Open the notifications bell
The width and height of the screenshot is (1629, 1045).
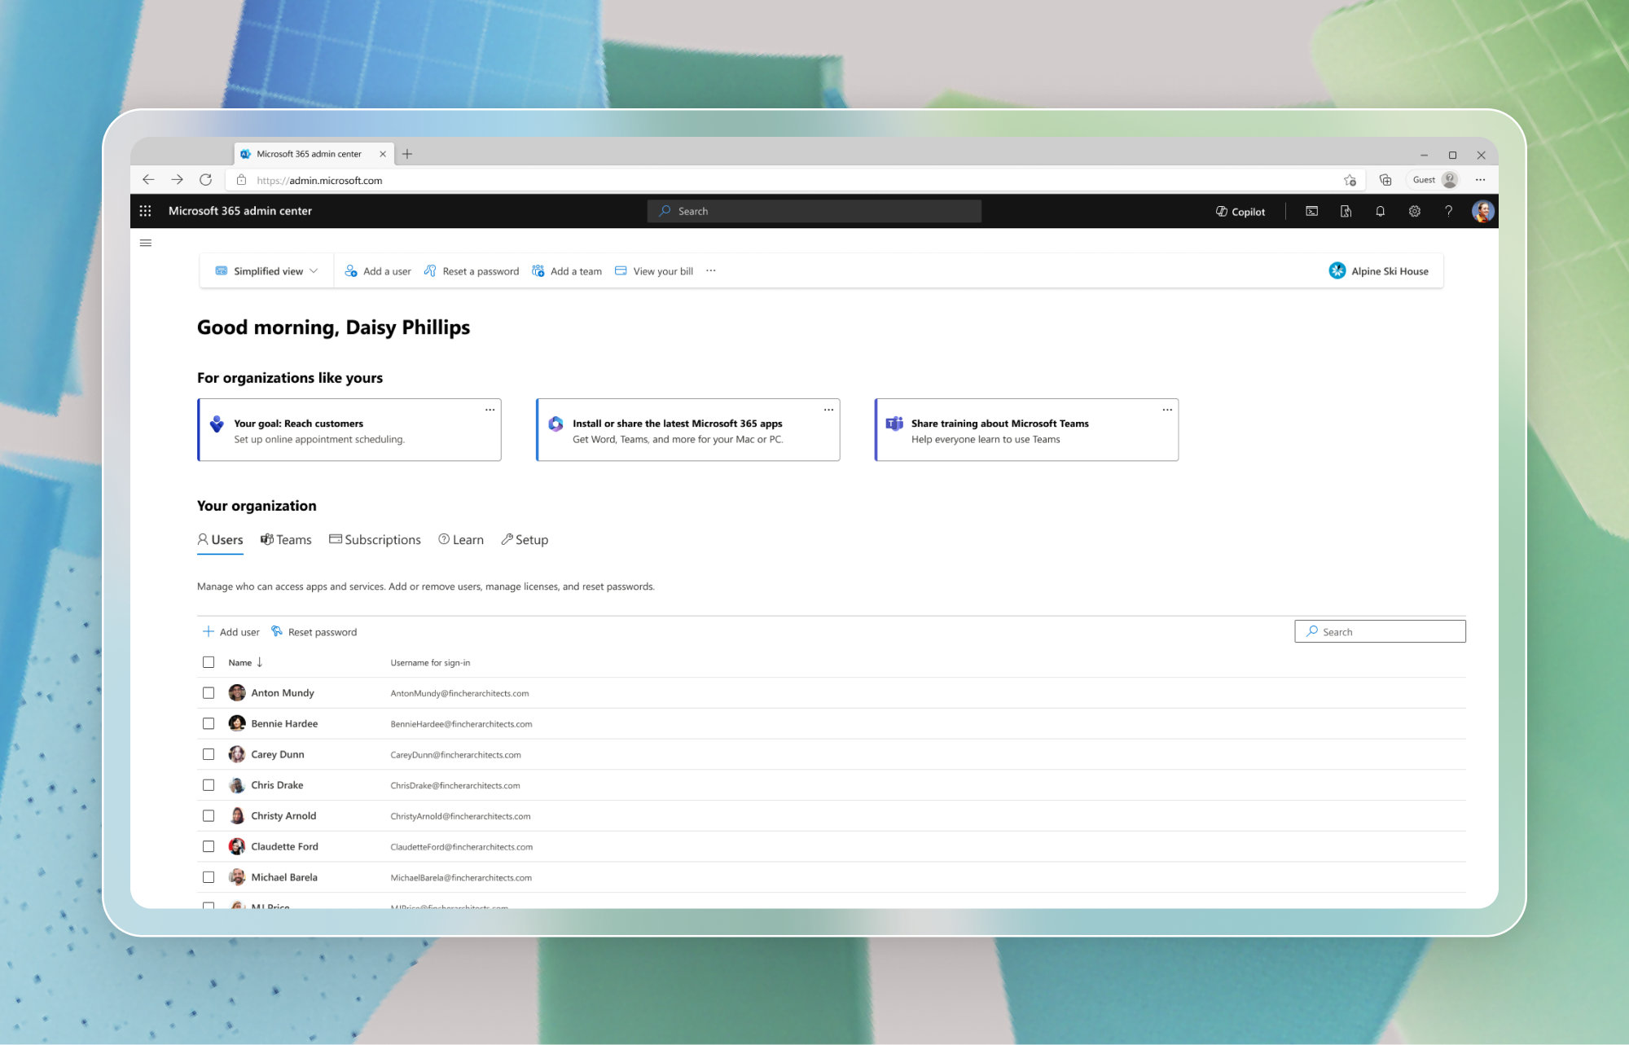coord(1380,211)
